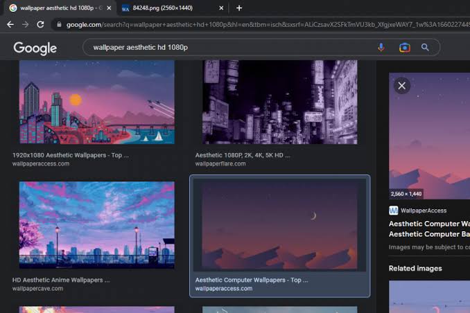Open the pixel city sunset wallpaper thumbnail
Image resolution: width=470 pixels, height=313 pixels.
[x=97, y=102]
